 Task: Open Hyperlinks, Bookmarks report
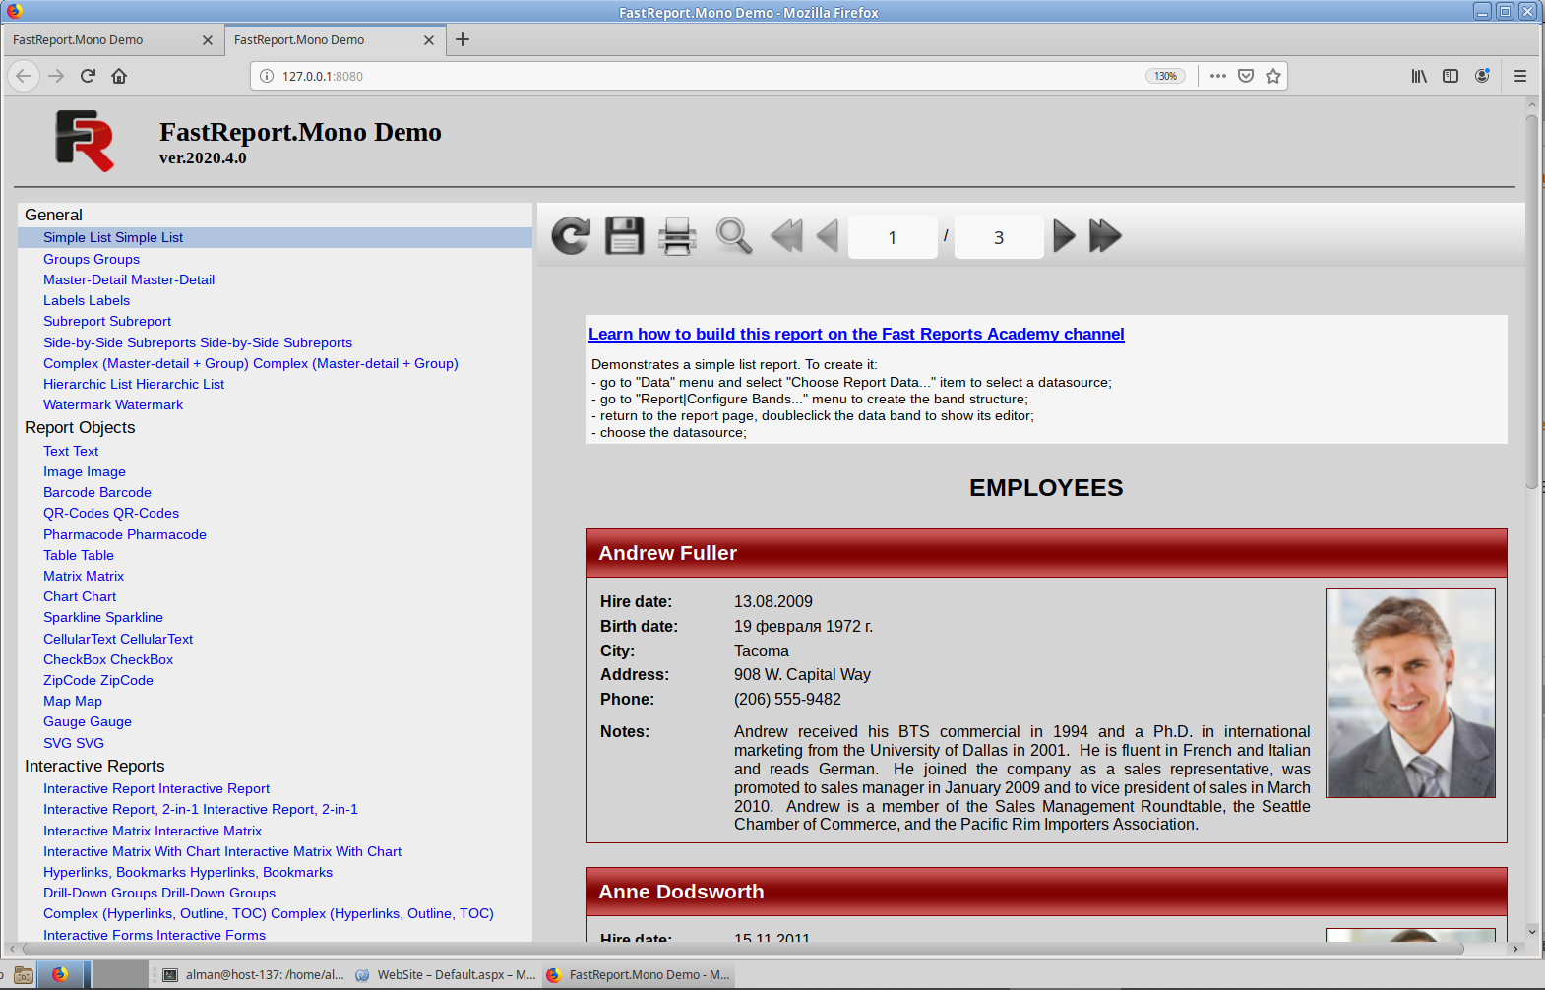click(x=188, y=872)
